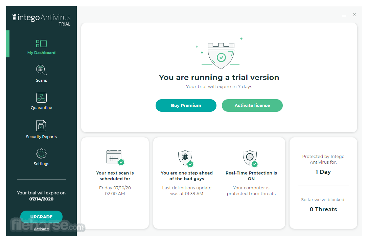This screenshot has width=368, height=242.
Task: Click the Real-Time Protection clock shield icon
Action: click(x=250, y=158)
